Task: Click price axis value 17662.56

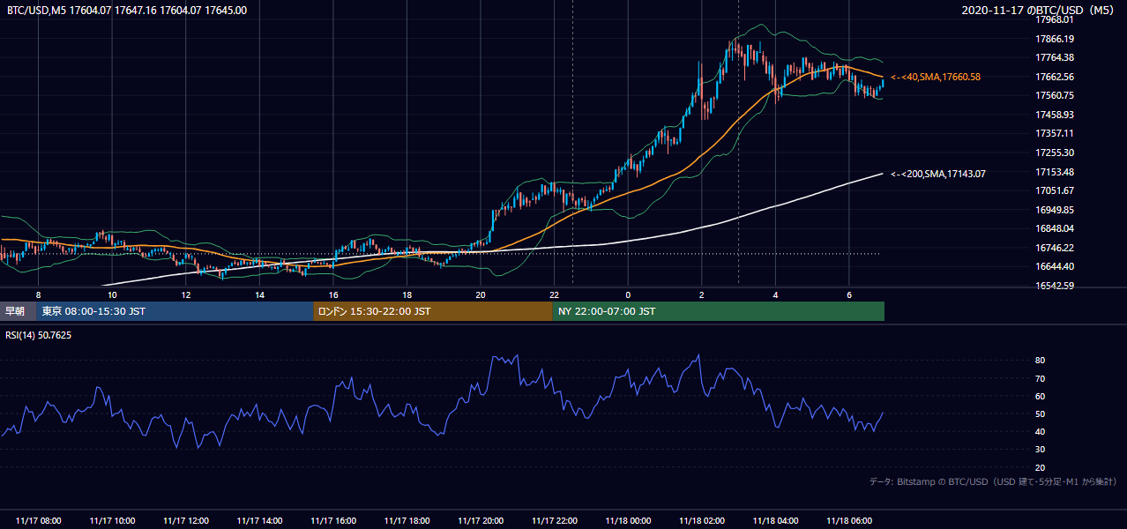Action: pos(1055,77)
